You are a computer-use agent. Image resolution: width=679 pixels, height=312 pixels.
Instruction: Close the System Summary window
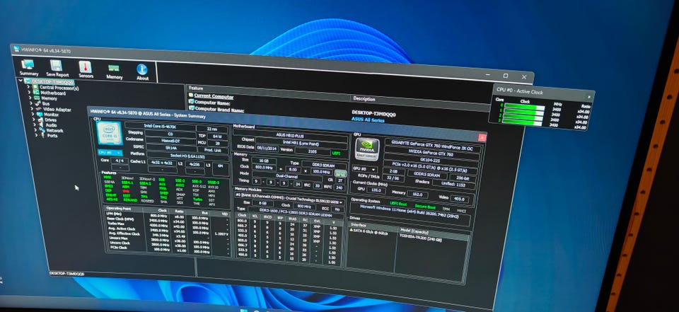(x=482, y=137)
